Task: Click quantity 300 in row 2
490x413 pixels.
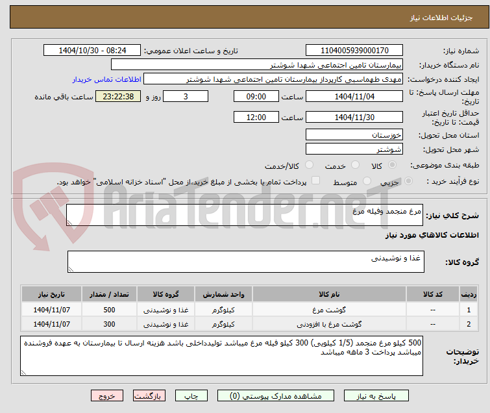Action: (109, 324)
